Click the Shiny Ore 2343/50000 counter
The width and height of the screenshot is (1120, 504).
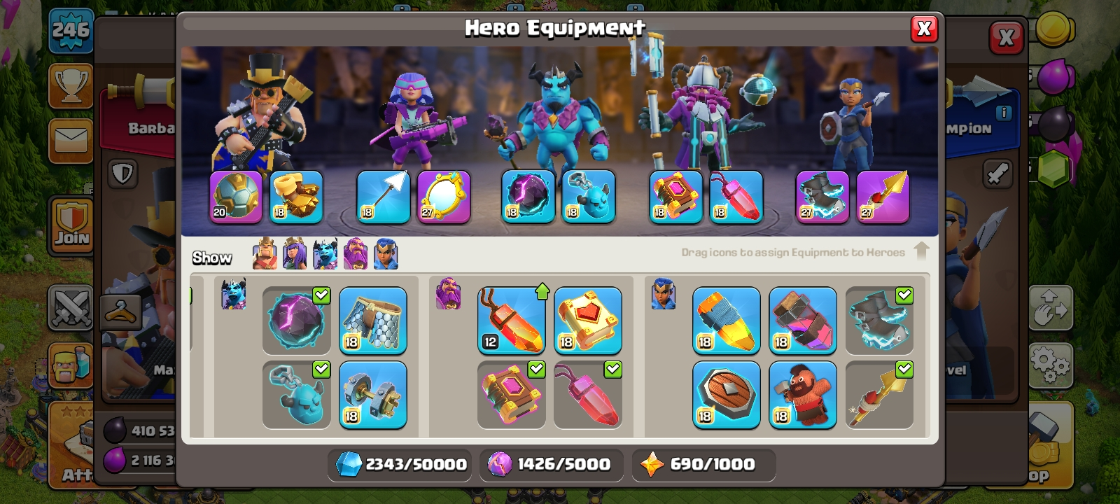[400, 464]
